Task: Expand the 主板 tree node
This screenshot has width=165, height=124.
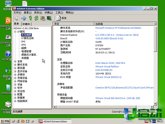Action: [x=15, y=61]
